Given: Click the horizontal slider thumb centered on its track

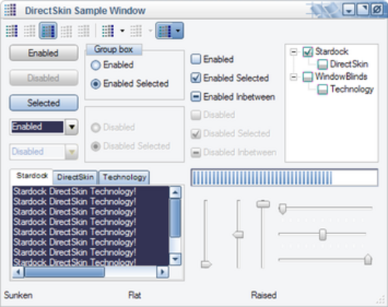Looking at the screenshot, I should coord(323,234).
